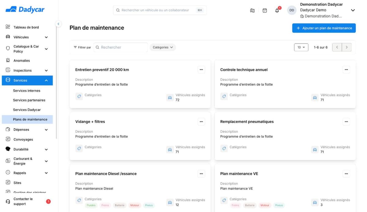Click the Inspections icon in sidebar
The width and height of the screenshot is (367, 212).
coord(8,70)
